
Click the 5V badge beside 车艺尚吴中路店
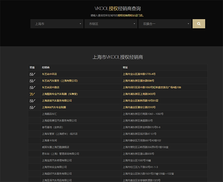(32, 87)
